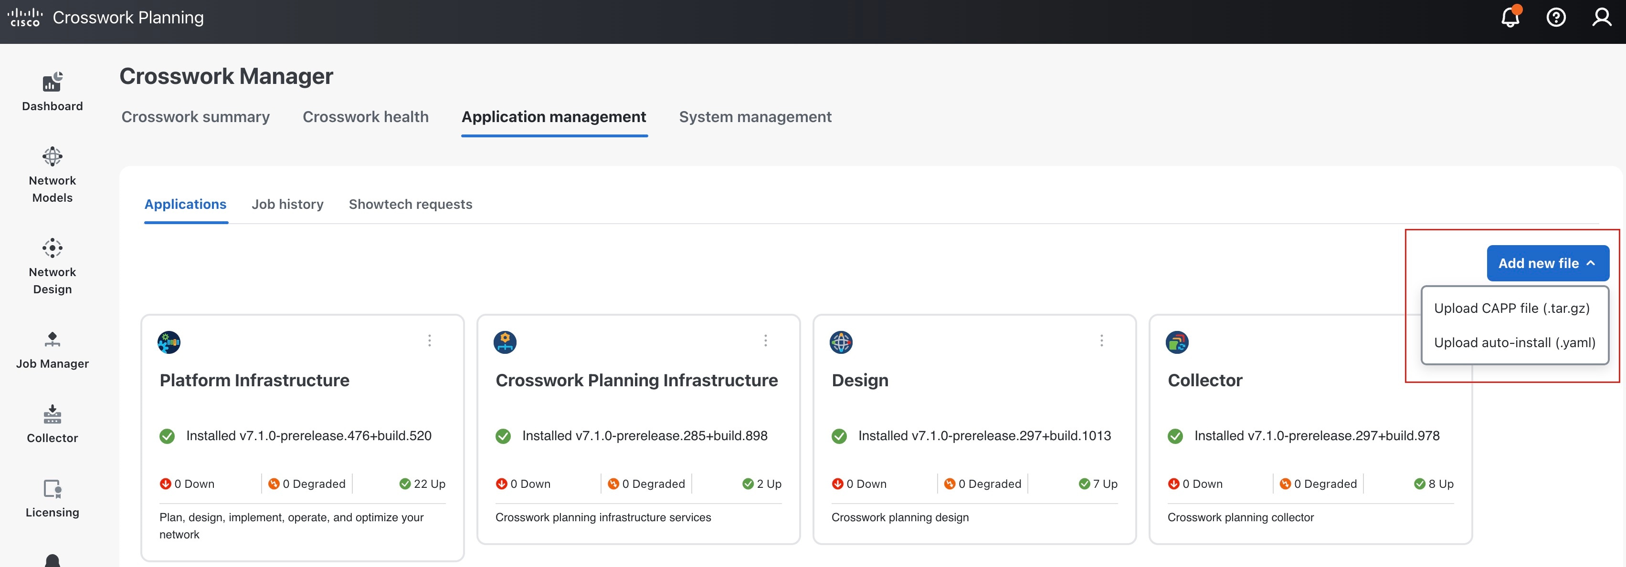The height and width of the screenshot is (567, 1626).
Task: Click the Crosswork Planning header title
Action: (x=128, y=18)
